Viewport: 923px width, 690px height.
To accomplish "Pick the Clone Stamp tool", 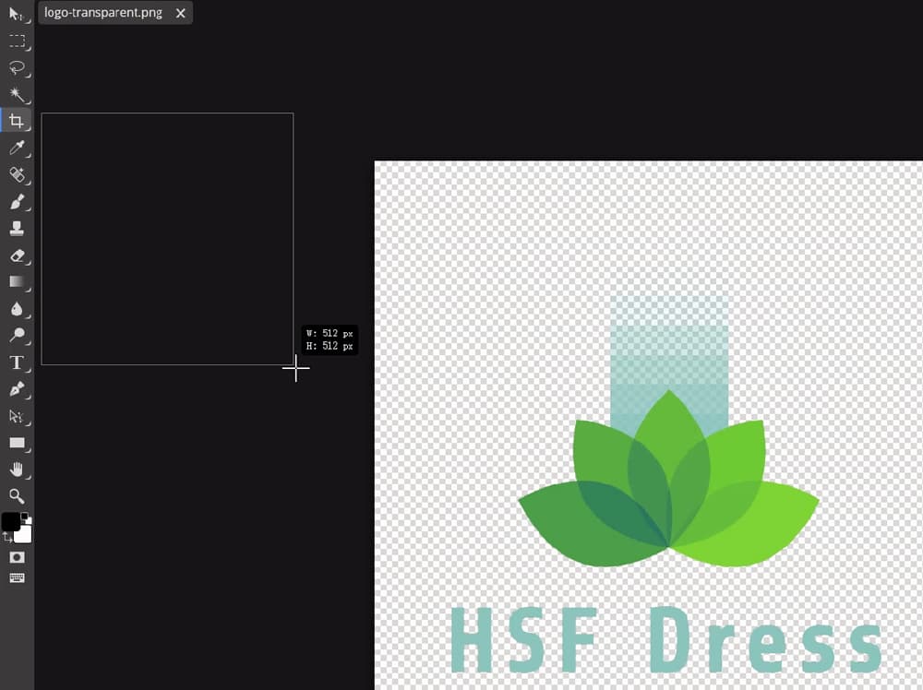I will (x=17, y=228).
